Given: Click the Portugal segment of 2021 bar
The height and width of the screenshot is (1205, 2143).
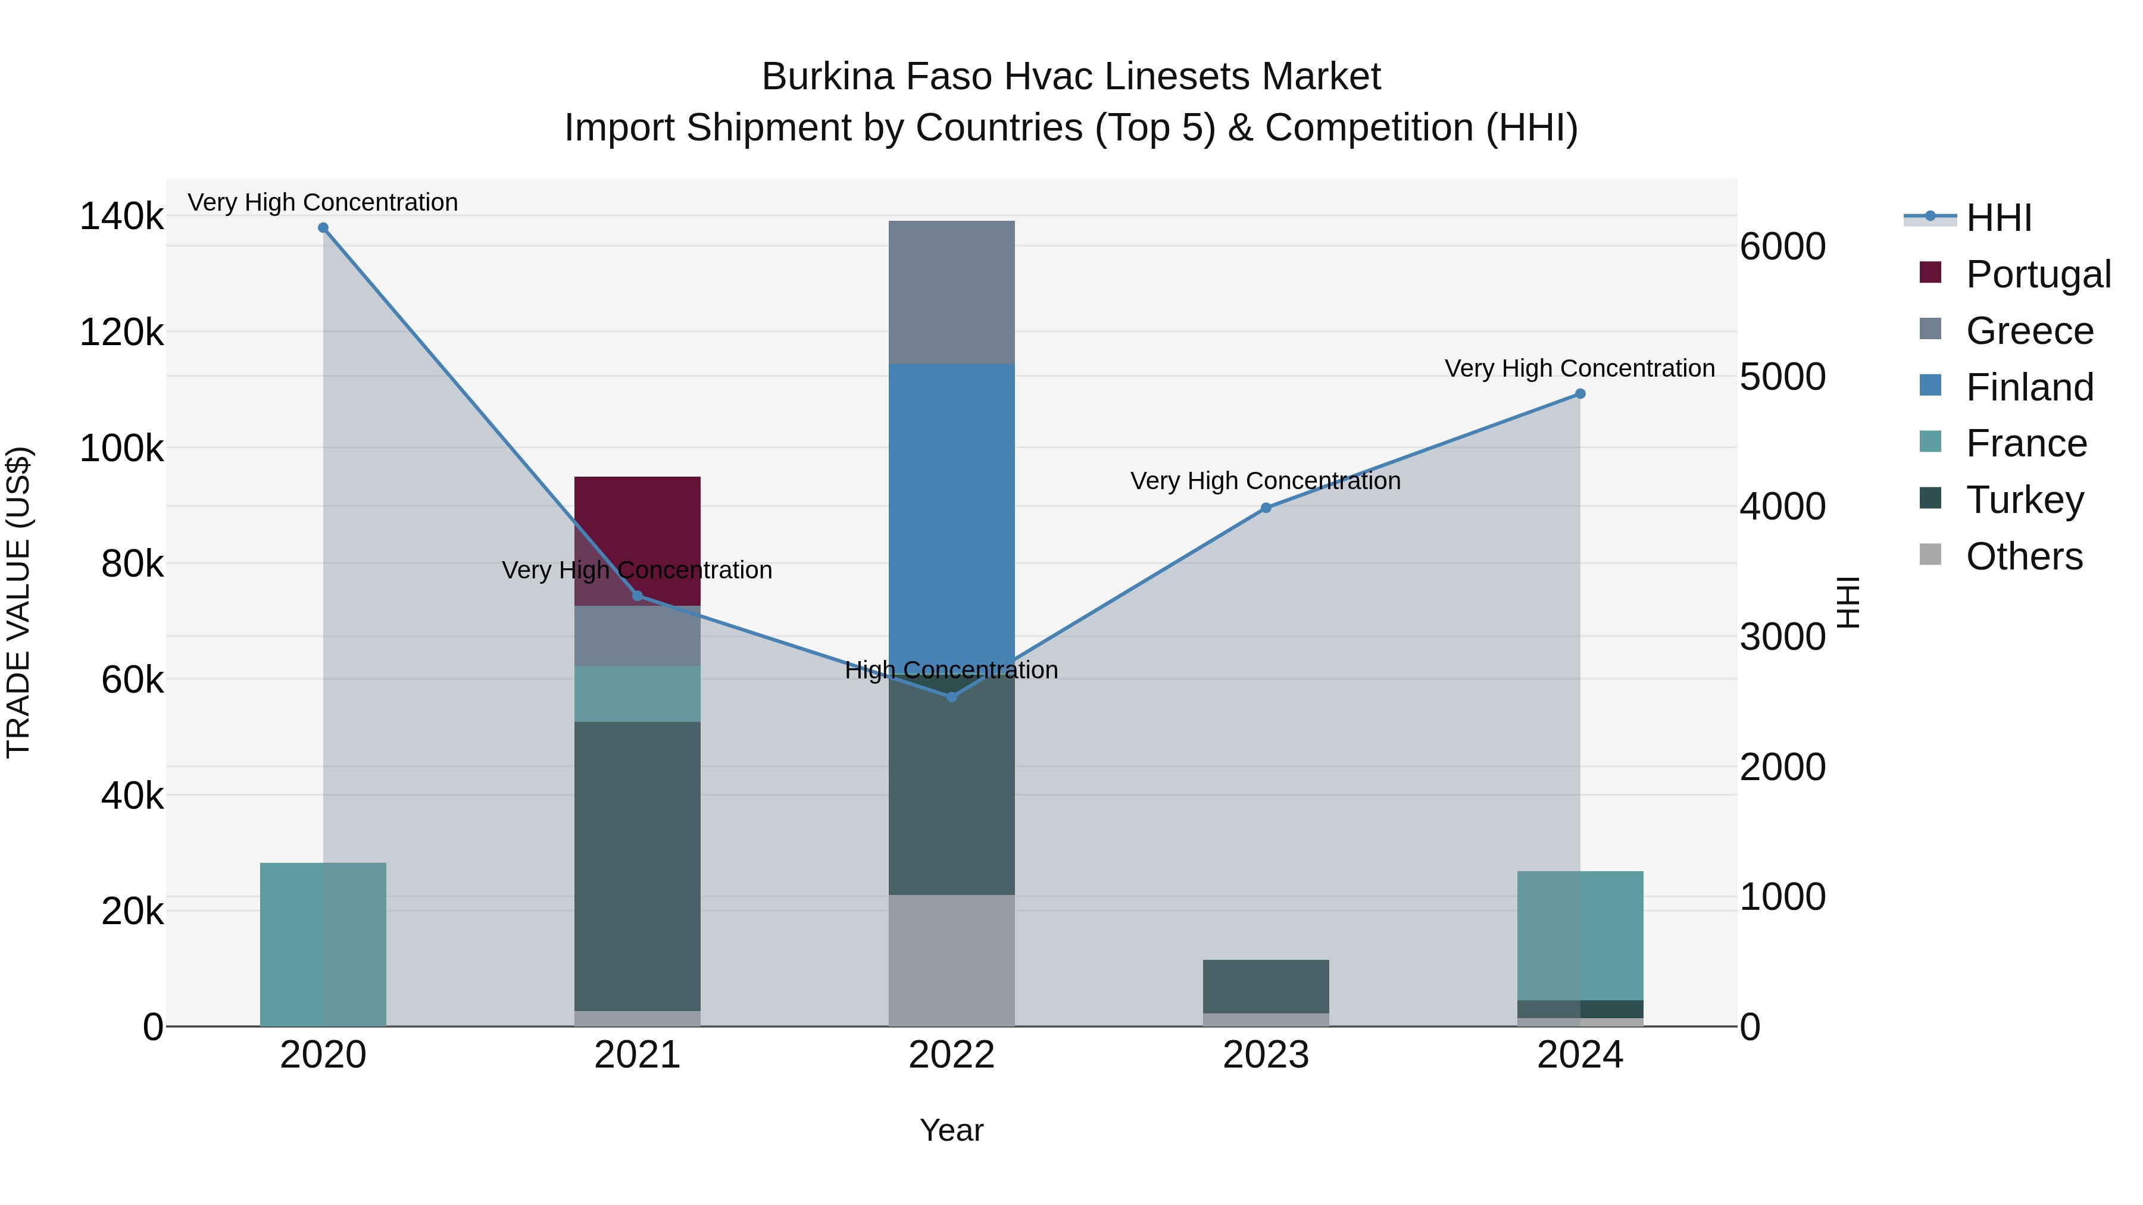Looking at the screenshot, I should pyautogui.click(x=637, y=542).
